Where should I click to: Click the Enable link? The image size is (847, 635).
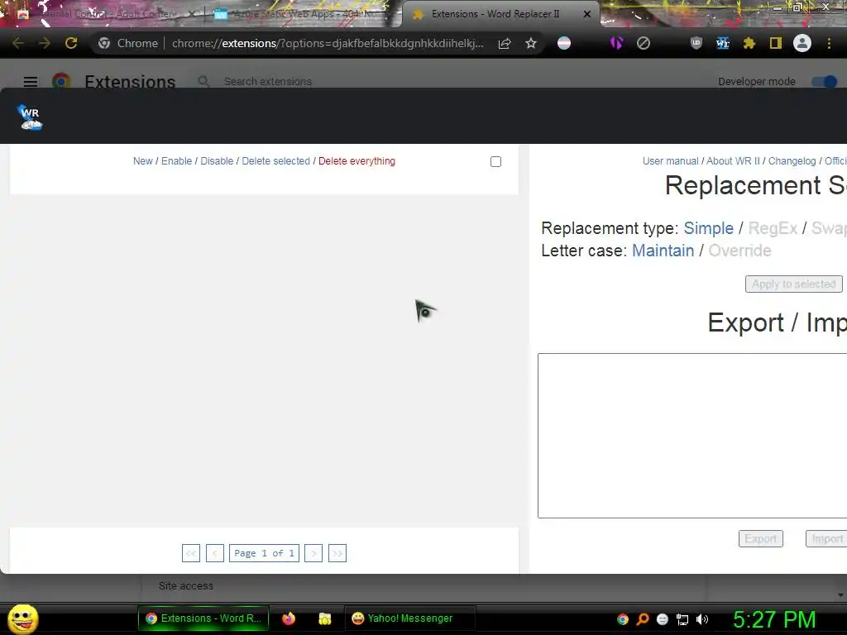pos(177,161)
